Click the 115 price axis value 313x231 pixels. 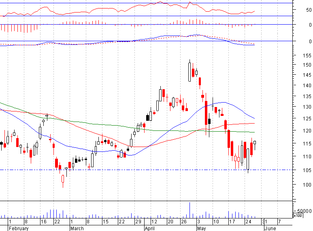307,144
